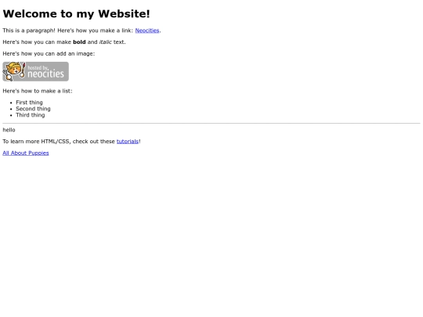Select the 'First thing' list item

point(29,103)
